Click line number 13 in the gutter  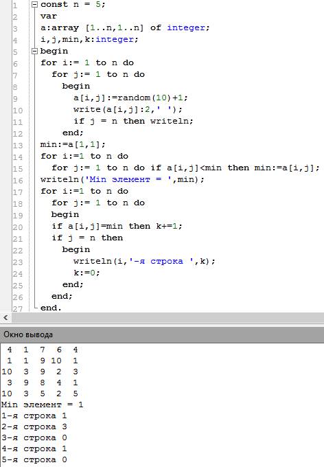[18, 146]
